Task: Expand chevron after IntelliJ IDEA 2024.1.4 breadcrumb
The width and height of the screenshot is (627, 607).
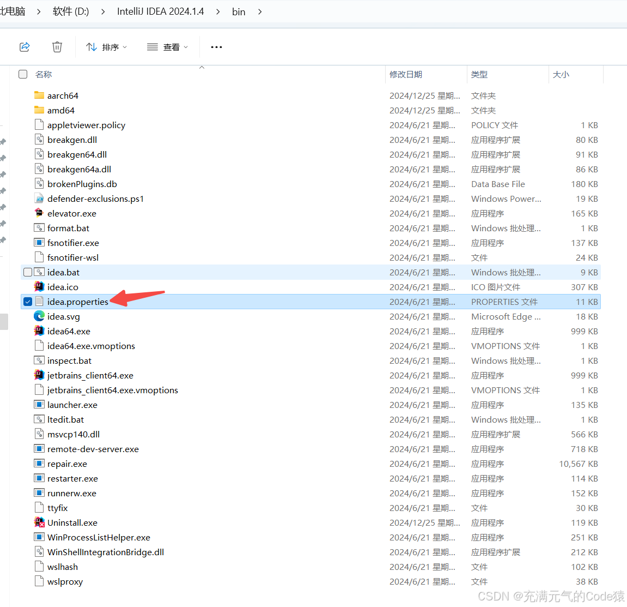Action: (x=218, y=11)
